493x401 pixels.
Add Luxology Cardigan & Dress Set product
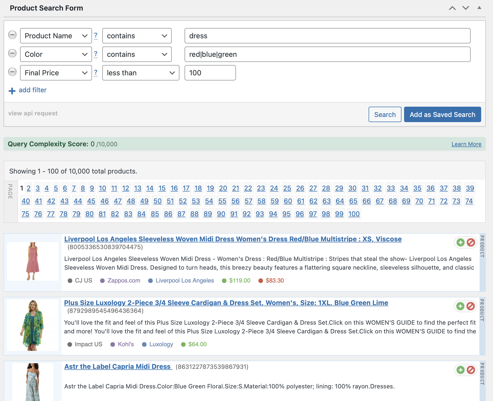(x=460, y=306)
